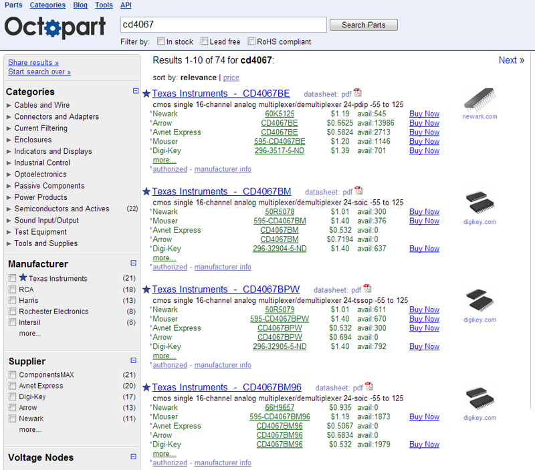Click Start search over link
Image resolution: width=535 pixels, height=470 pixels.
tap(39, 72)
